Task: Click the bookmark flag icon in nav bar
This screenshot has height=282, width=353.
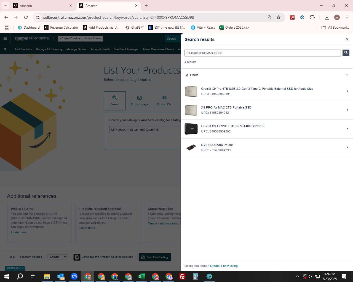Action: coord(5,49)
